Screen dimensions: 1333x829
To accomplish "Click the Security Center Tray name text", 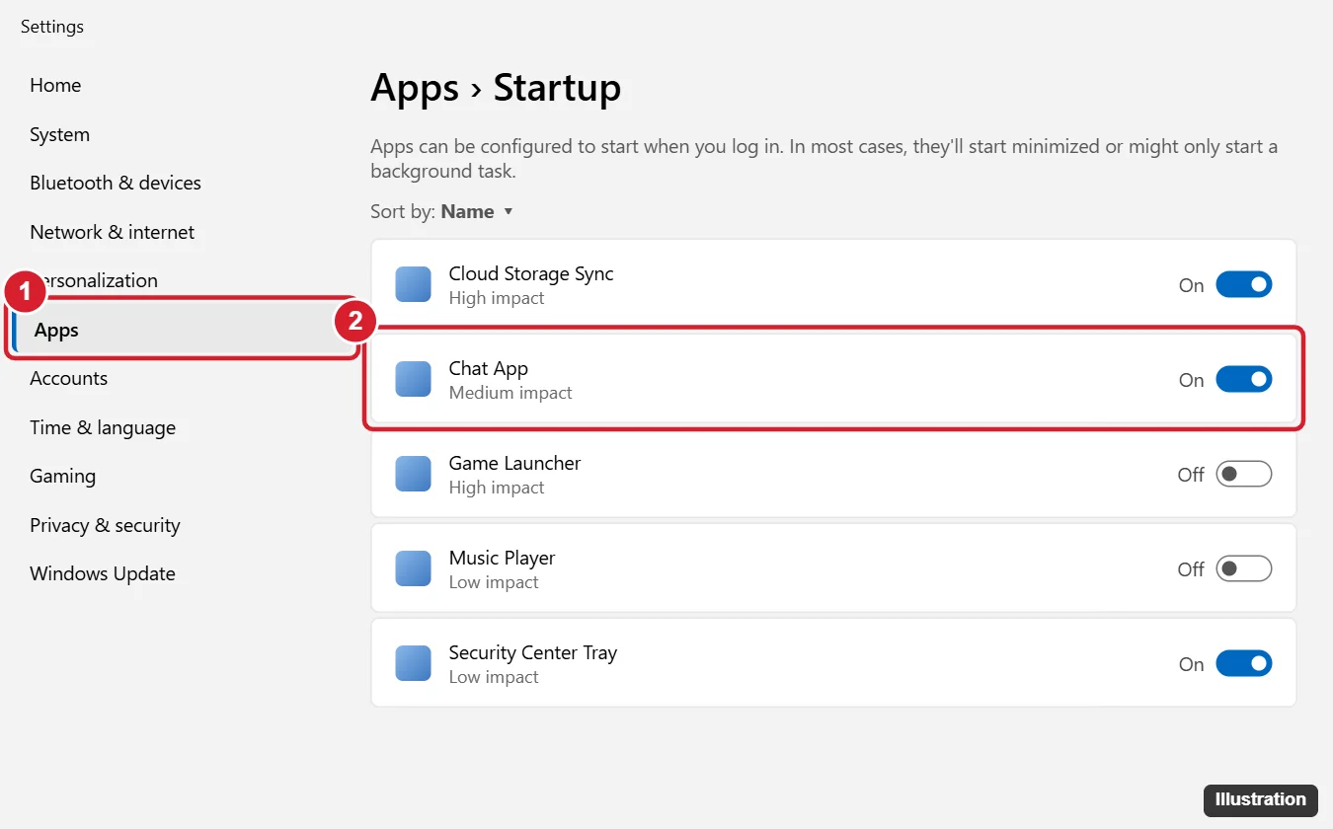I will [533, 652].
